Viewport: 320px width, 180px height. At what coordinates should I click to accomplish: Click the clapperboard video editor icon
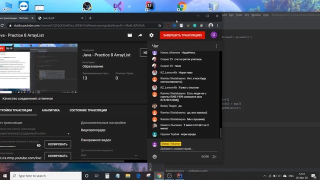(x=130, y=35)
